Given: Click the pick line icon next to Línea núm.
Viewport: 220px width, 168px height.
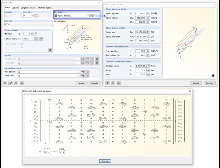Looking at the screenshot, I should 36,16.
